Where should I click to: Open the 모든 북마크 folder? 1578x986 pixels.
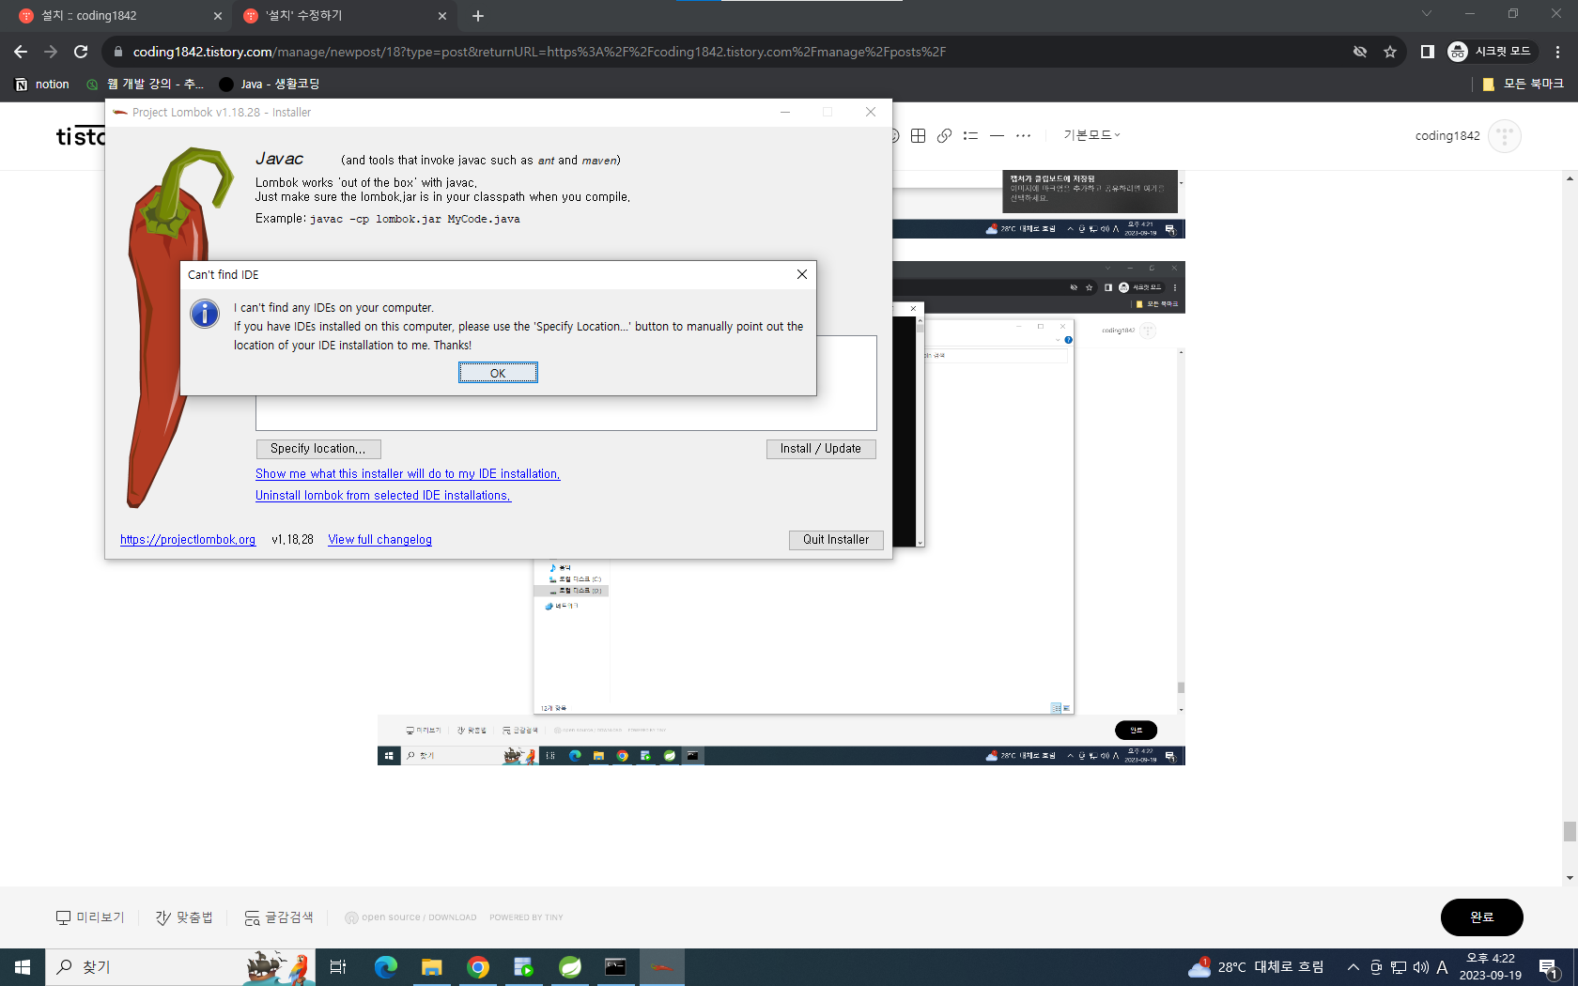(1523, 84)
